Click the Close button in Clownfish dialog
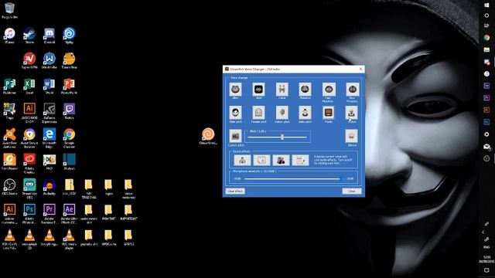This screenshot has width=495, height=278. pos(352,191)
